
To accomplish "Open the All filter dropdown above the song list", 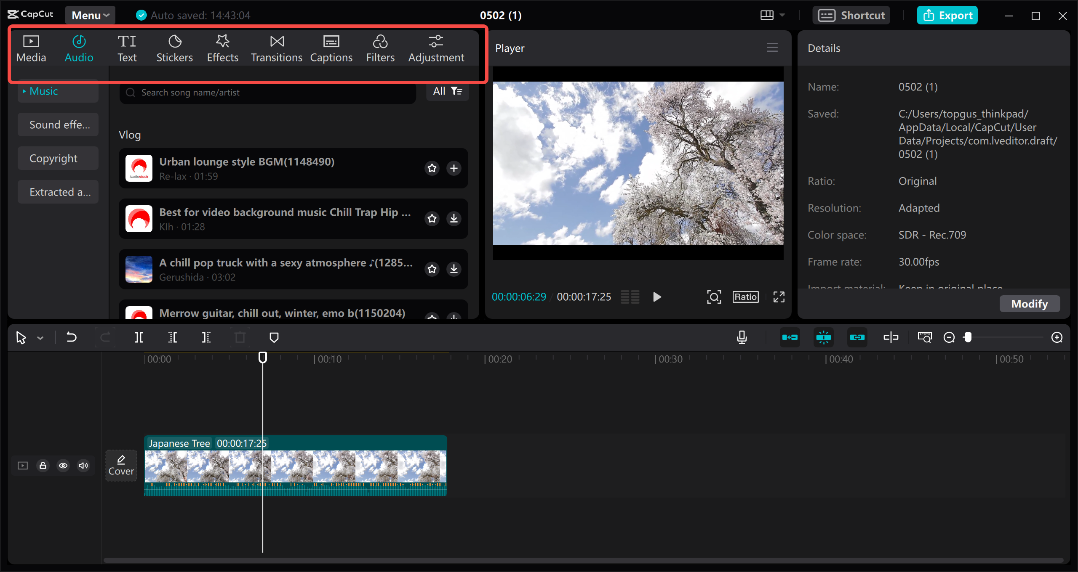I will (x=447, y=91).
